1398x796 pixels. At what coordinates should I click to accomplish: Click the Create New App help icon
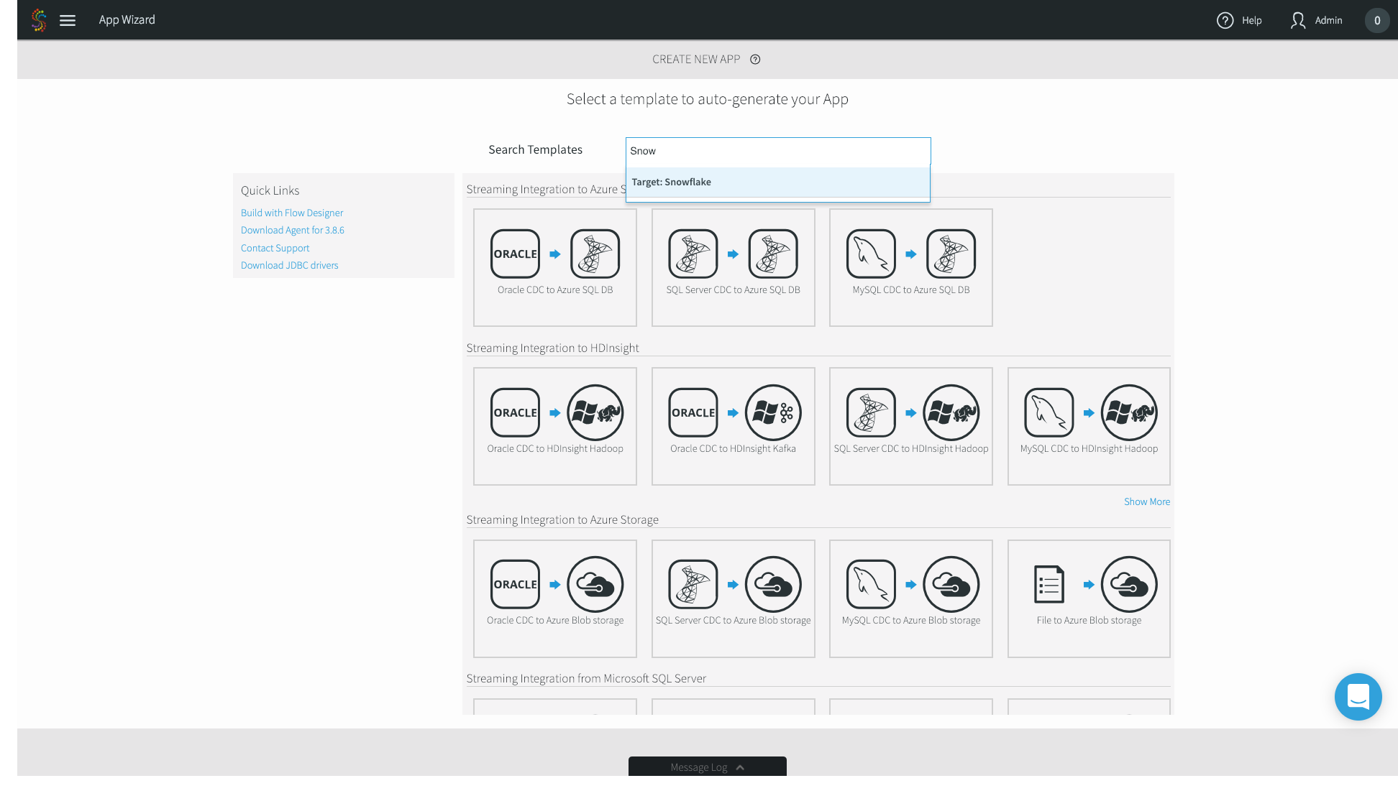tap(755, 60)
